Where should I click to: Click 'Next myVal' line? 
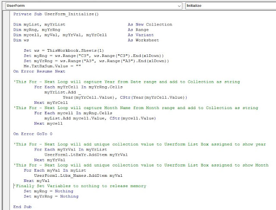coord(37,181)
